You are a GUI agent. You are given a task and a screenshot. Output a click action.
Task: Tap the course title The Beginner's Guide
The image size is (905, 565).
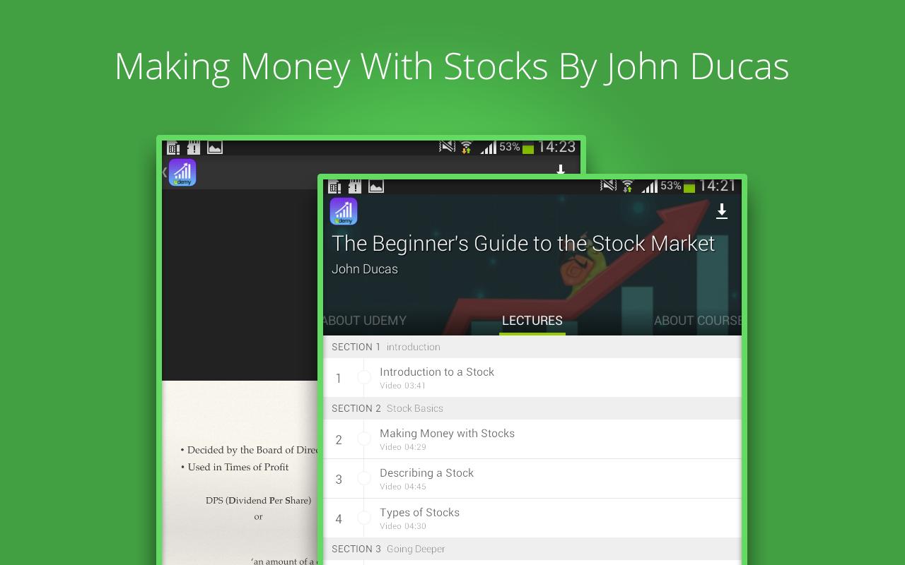coord(523,243)
